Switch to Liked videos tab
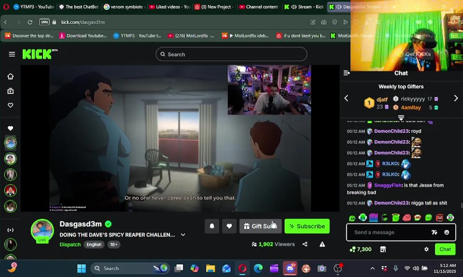Screen dimensions: 463x277 (x=170, y=7)
